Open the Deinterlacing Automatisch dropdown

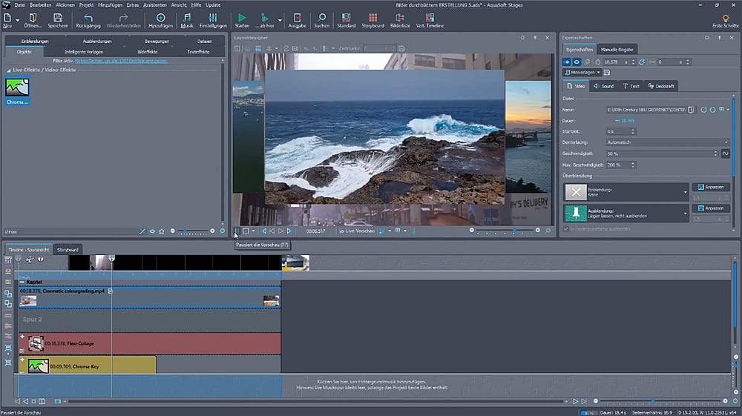click(x=667, y=142)
